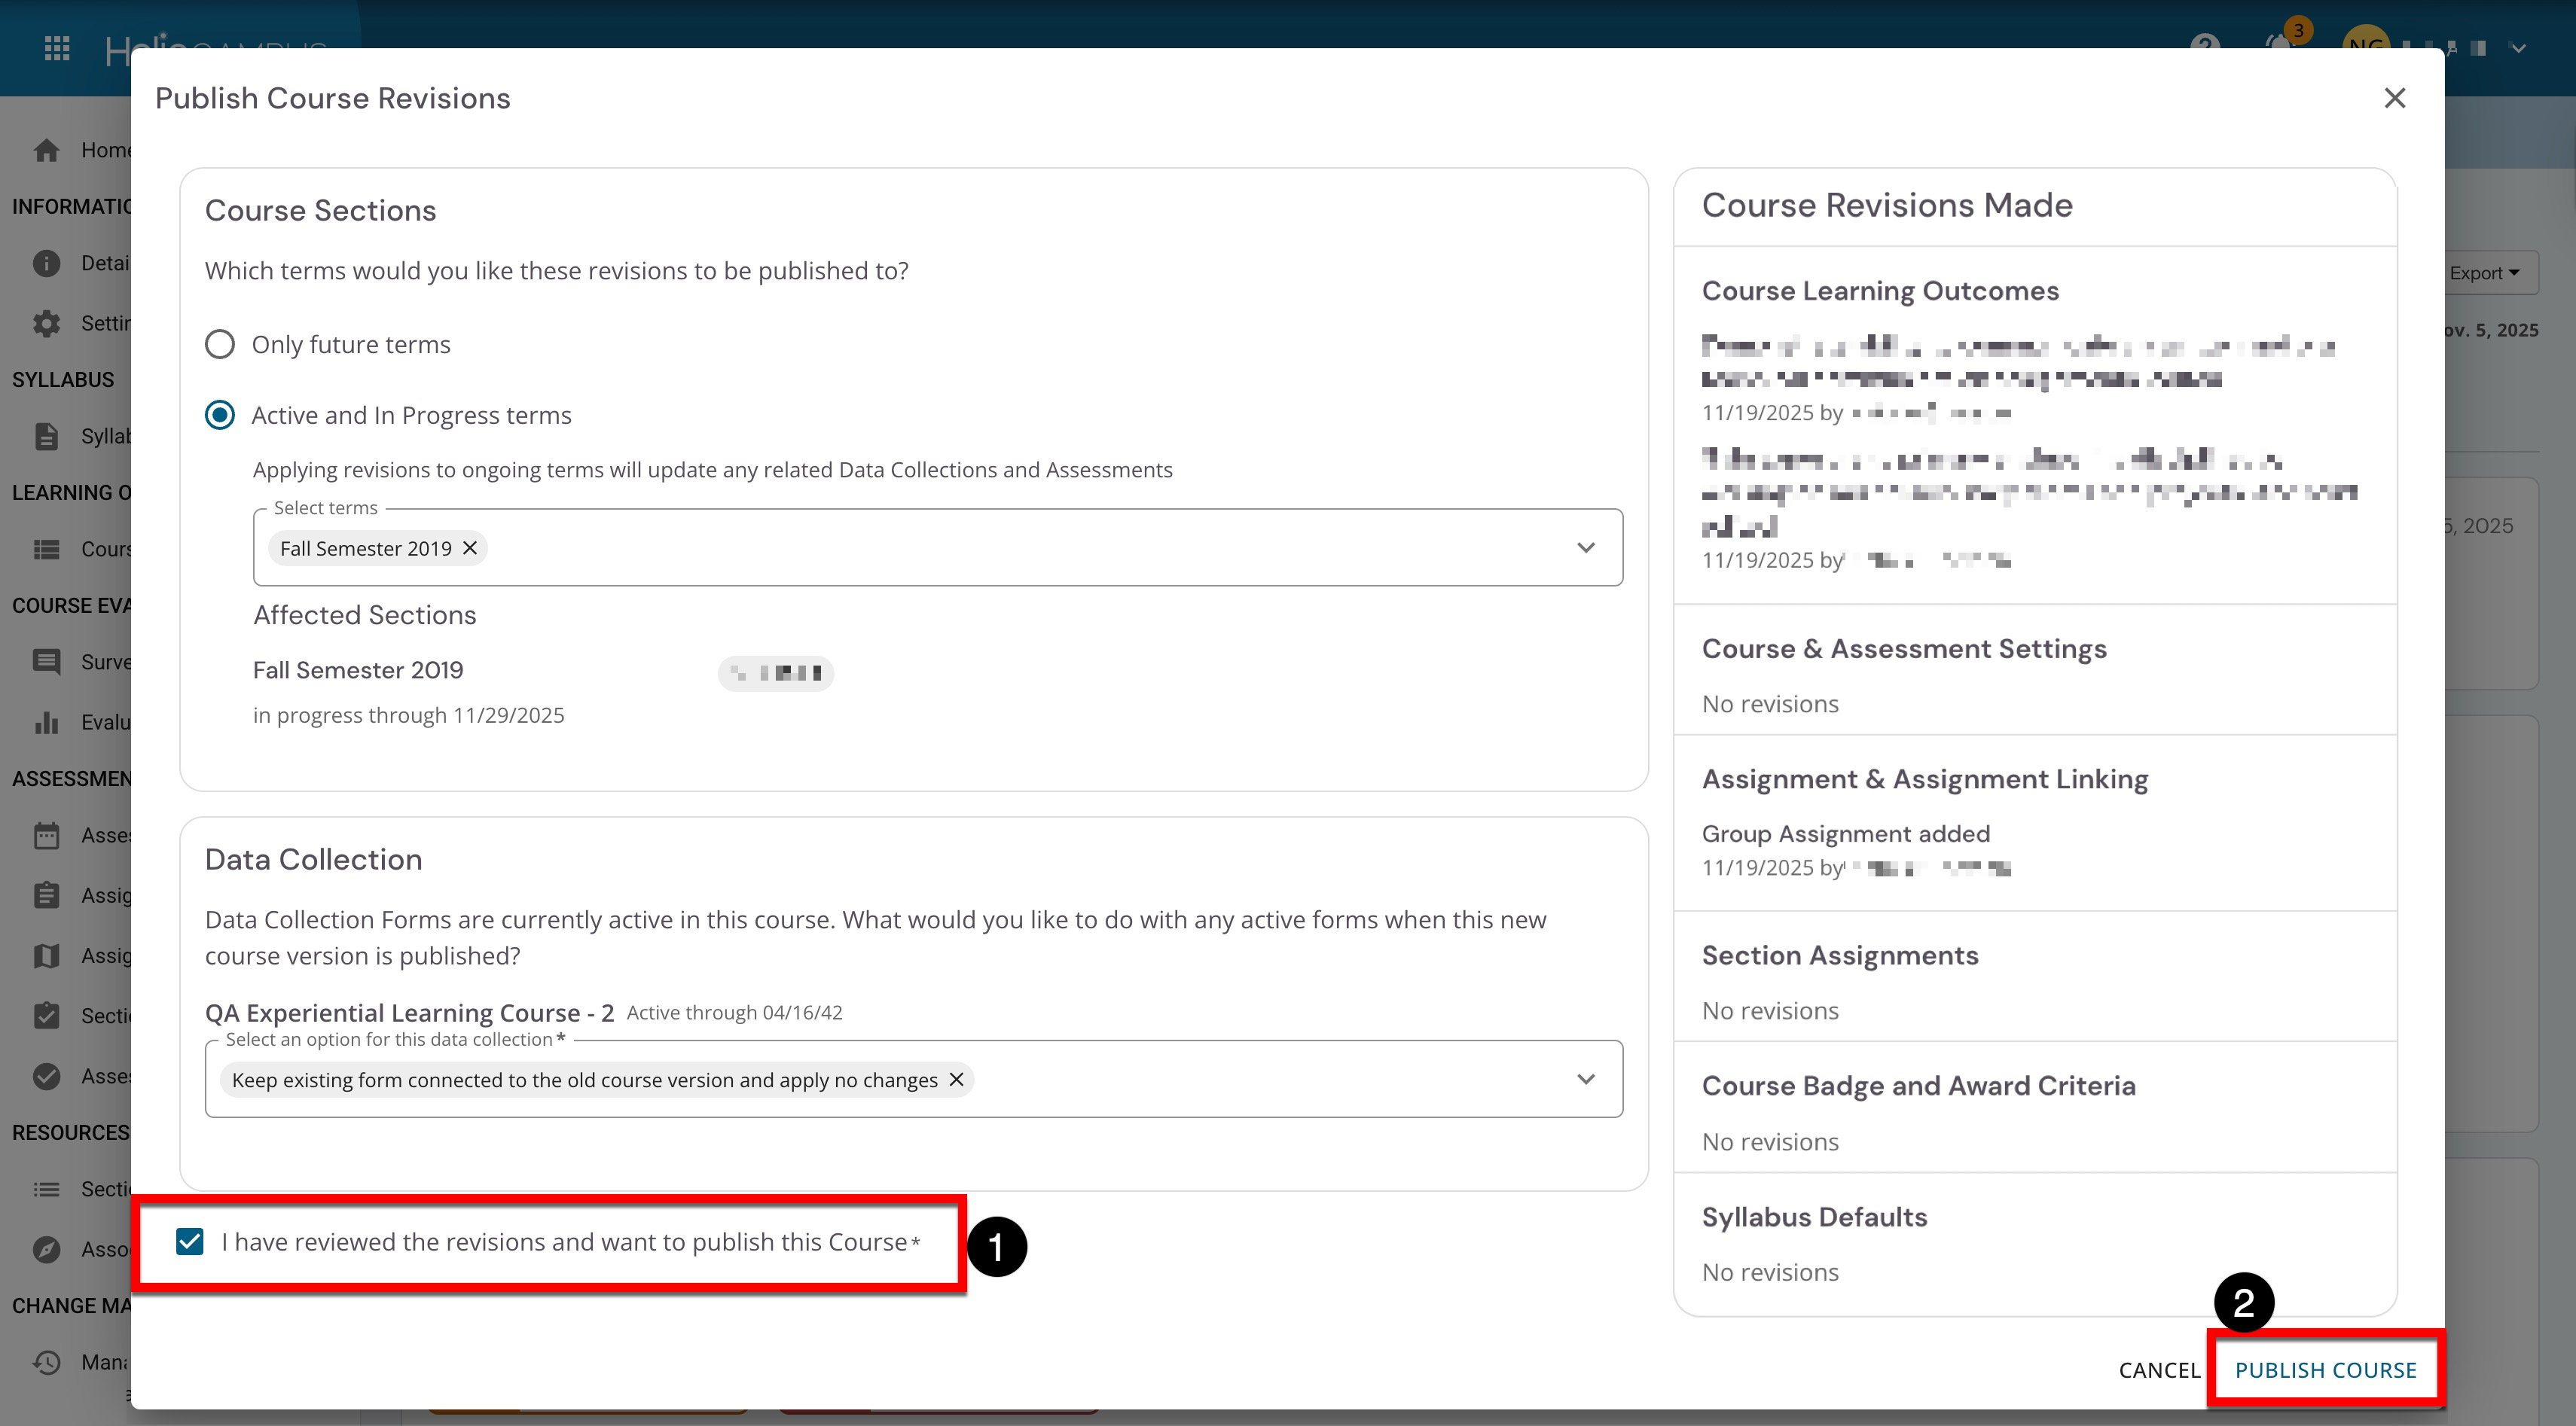Select Active and In Progress terms option
Viewport: 2576px width, 1426px height.
point(220,415)
